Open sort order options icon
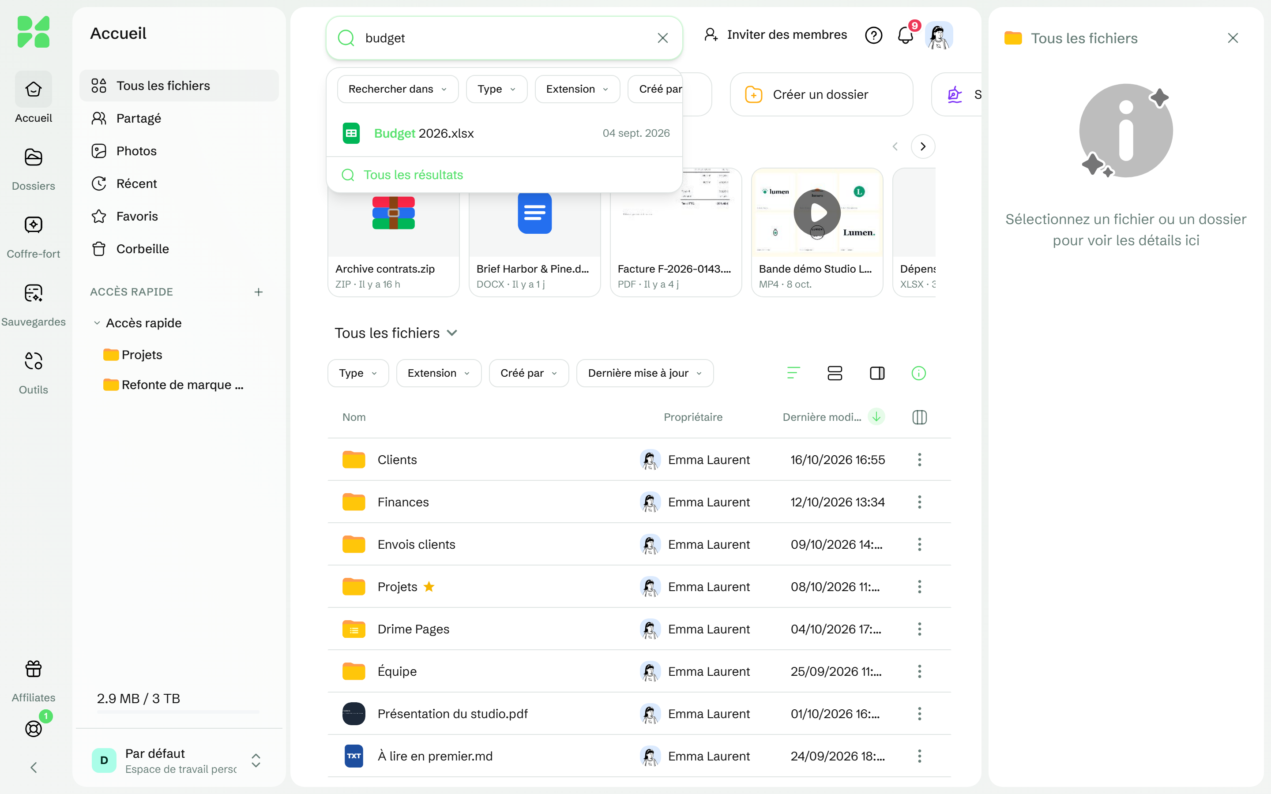Screen dimensions: 1271x794 click(x=793, y=373)
